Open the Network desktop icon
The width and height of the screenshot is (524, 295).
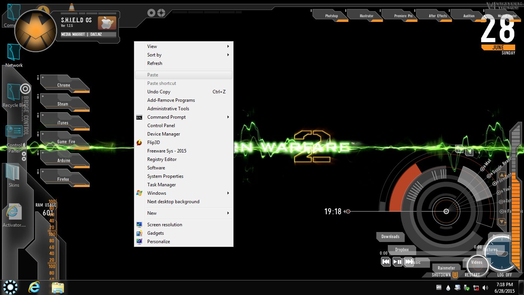coord(14,56)
